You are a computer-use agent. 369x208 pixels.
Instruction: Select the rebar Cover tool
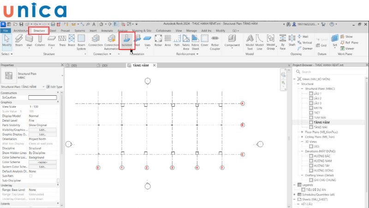click(x=204, y=41)
